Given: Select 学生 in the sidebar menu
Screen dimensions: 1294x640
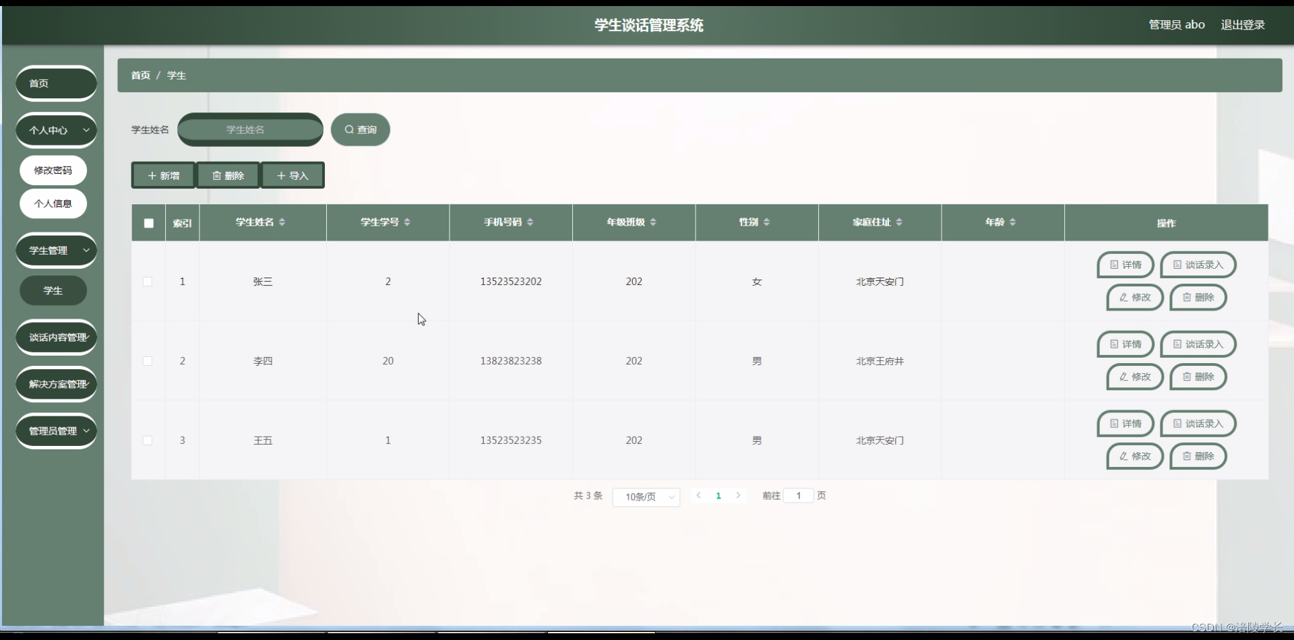Looking at the screenshot, I should point(53,290).
